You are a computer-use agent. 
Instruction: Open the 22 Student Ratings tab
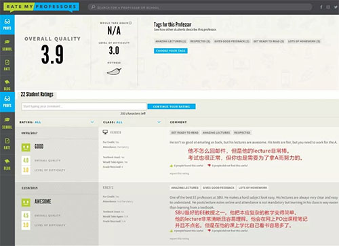(x=37, y=95)
